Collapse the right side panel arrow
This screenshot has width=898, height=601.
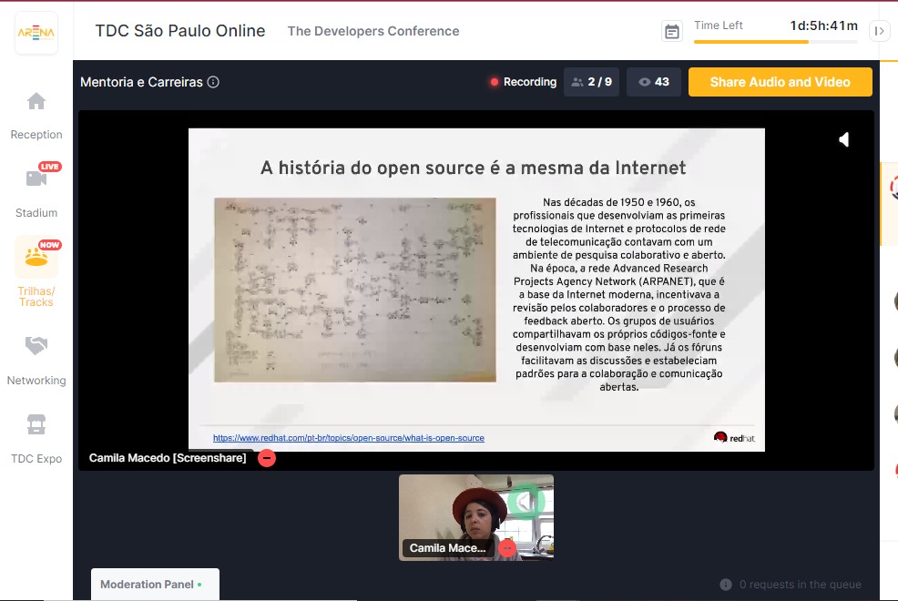(879, 31)
